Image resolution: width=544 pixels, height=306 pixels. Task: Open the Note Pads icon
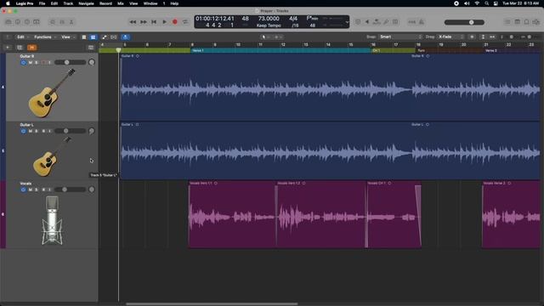point(518,22)
